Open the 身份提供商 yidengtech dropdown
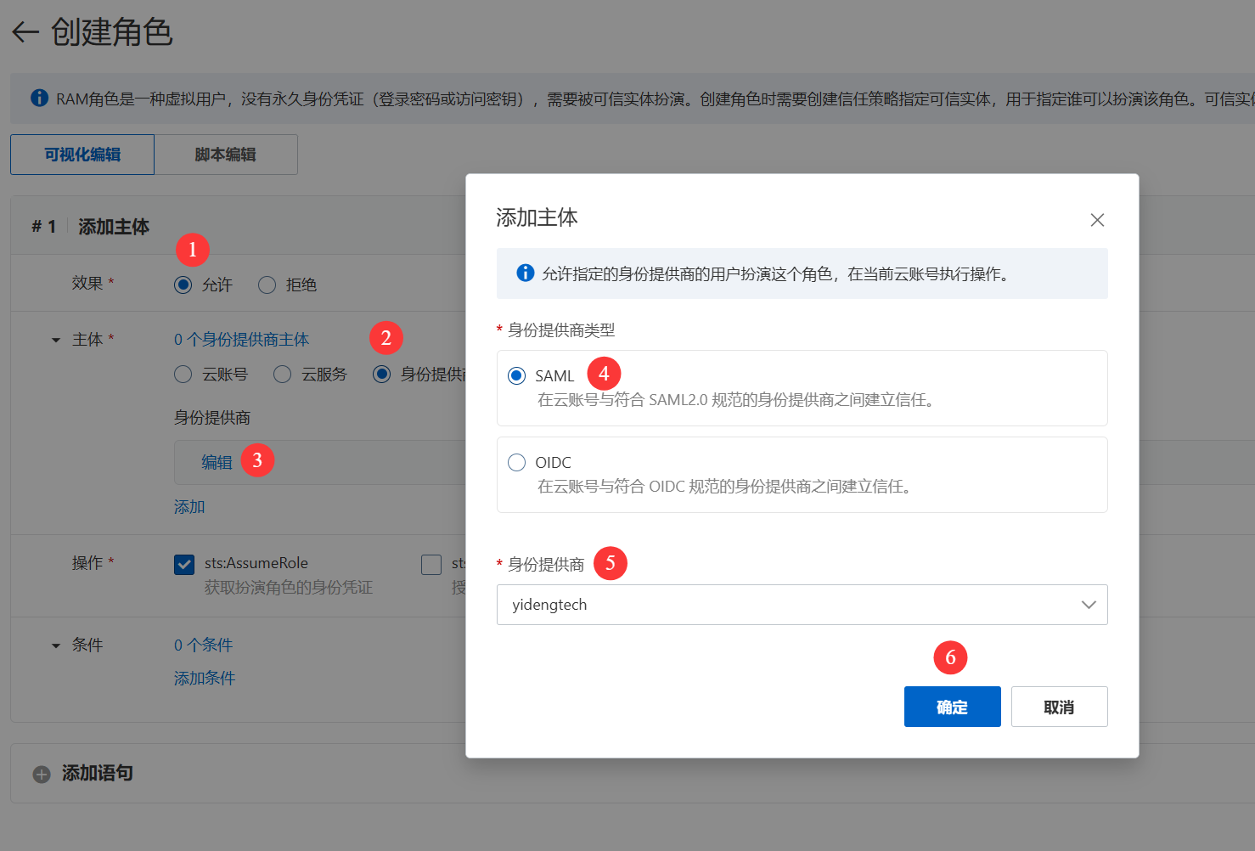The height and width of the screenshot is (851, 1255). [x=802, y=605]
